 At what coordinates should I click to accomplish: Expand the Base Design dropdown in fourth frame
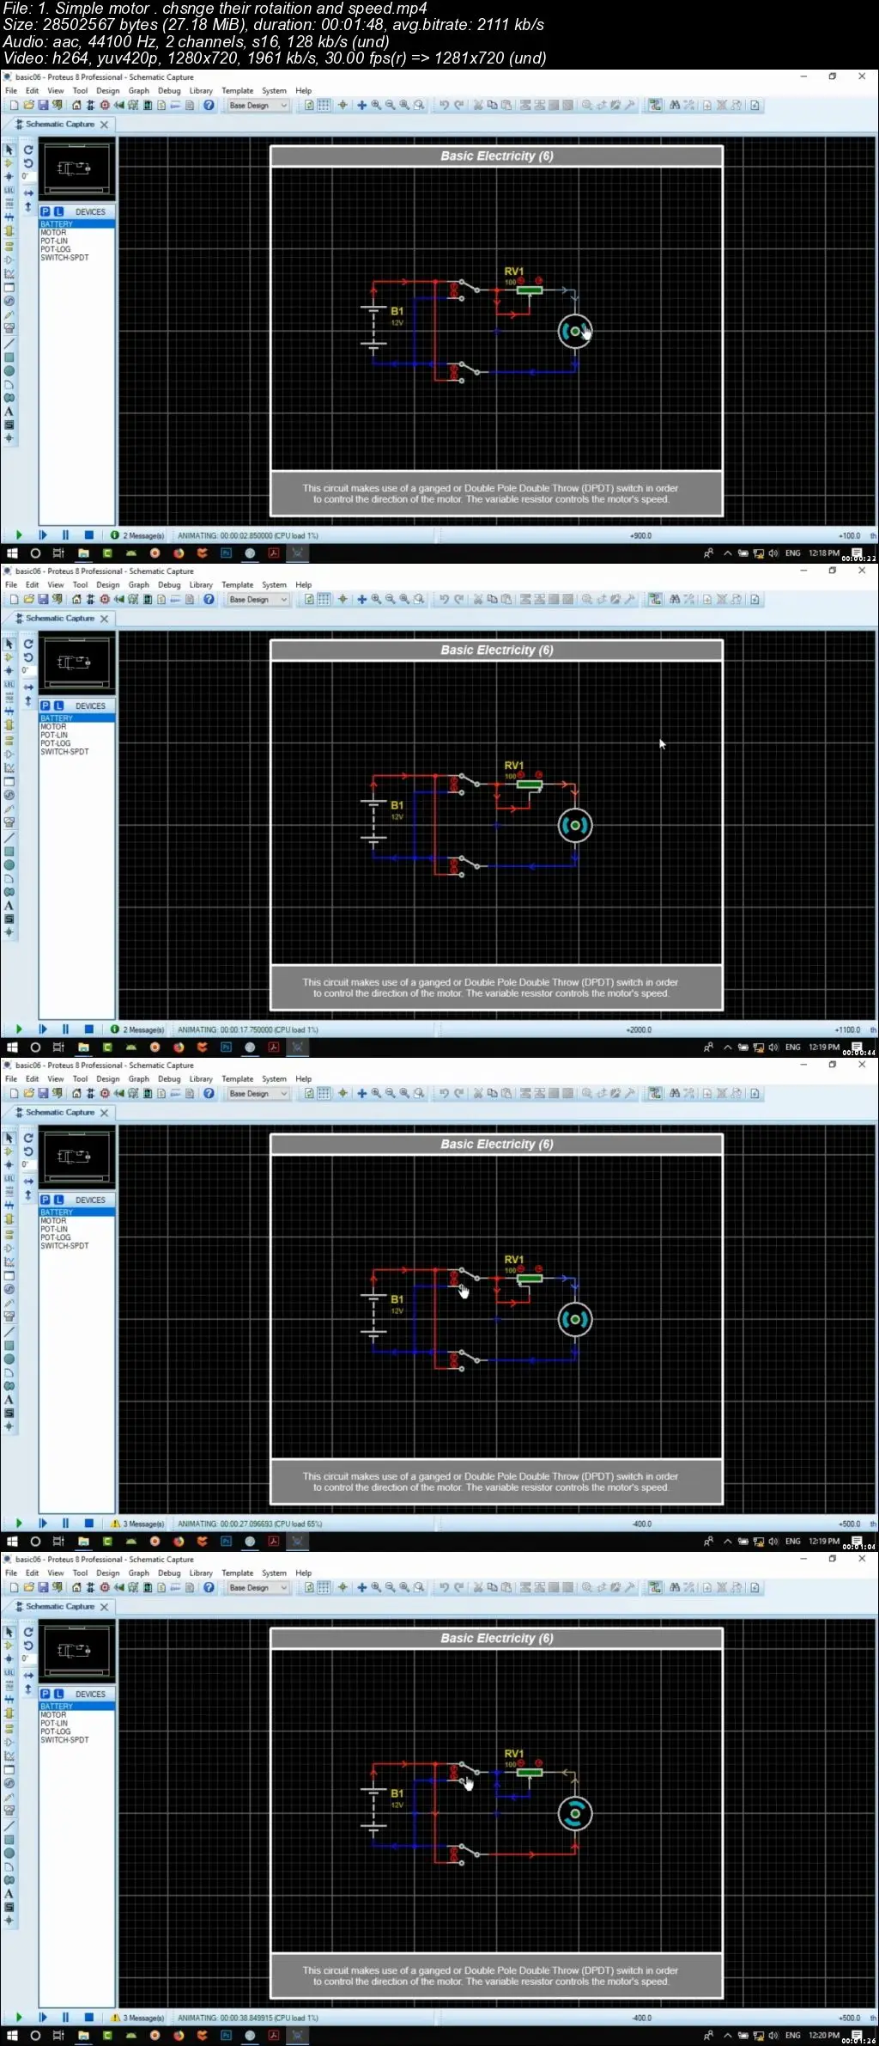[284, 1588]
